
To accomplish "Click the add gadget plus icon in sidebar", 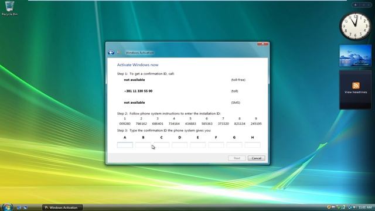I will click(x=356, y=5).
